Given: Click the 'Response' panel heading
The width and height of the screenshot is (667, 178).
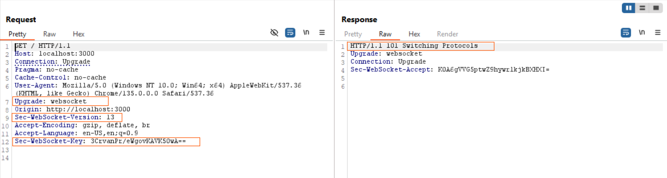Looking at the screenshot, I should (359, 20).
